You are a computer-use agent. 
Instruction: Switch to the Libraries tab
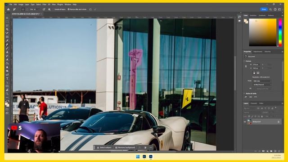tap(268, 52)
